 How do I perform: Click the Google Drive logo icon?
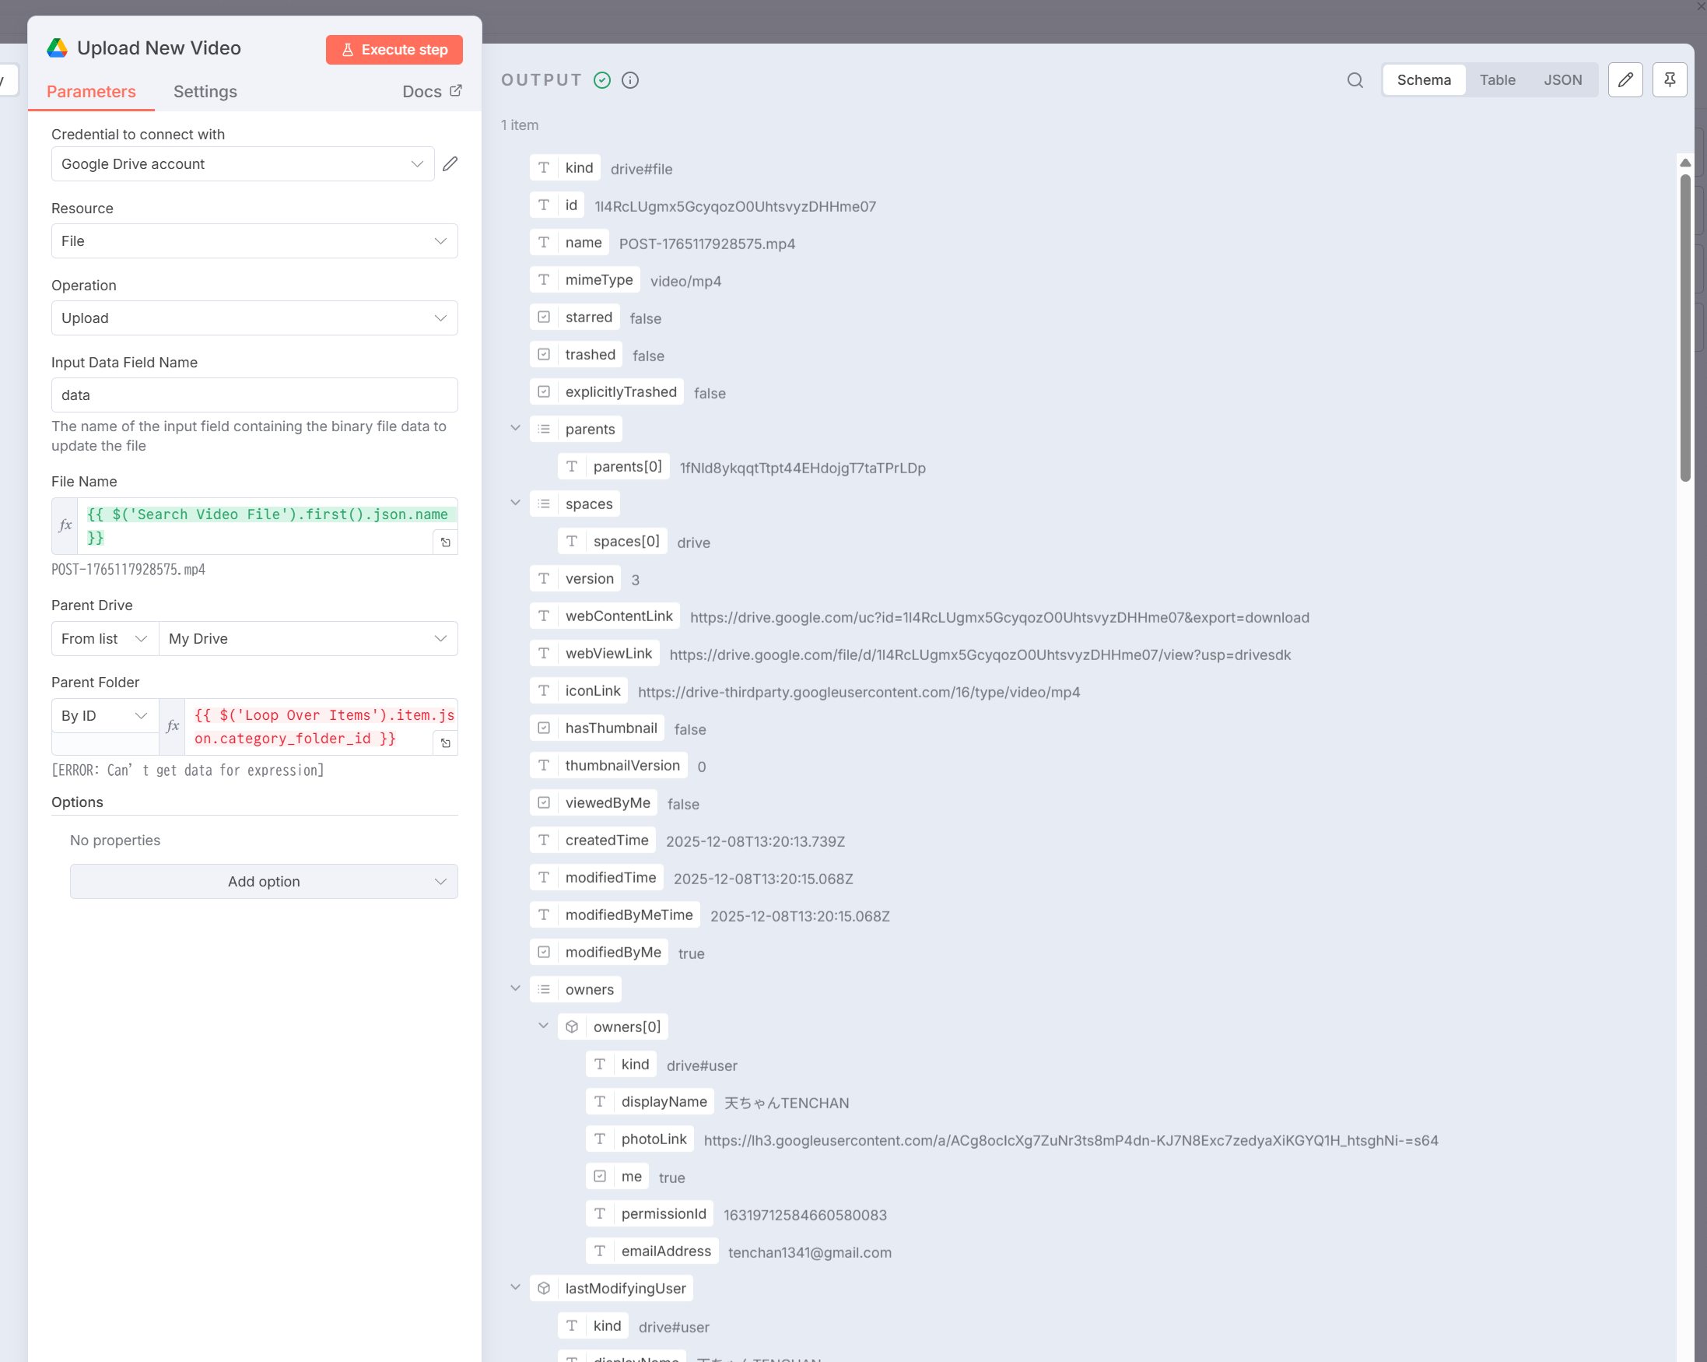[x=58, y=48]
